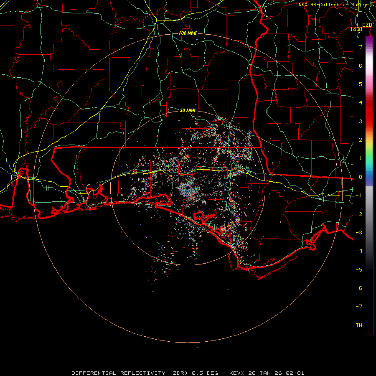Viewport: 376px width, 376px height.
Task: Click the TH threshold label on scale
Action: [359, 325]
